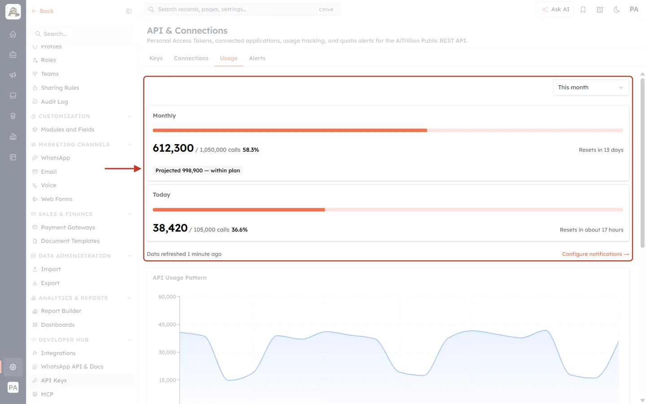646x404 pixels.
Task: Collapse the Customization section
Action: (129, 116)
